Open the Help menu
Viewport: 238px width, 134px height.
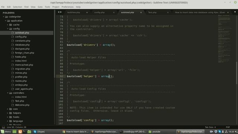pos(78,7)
